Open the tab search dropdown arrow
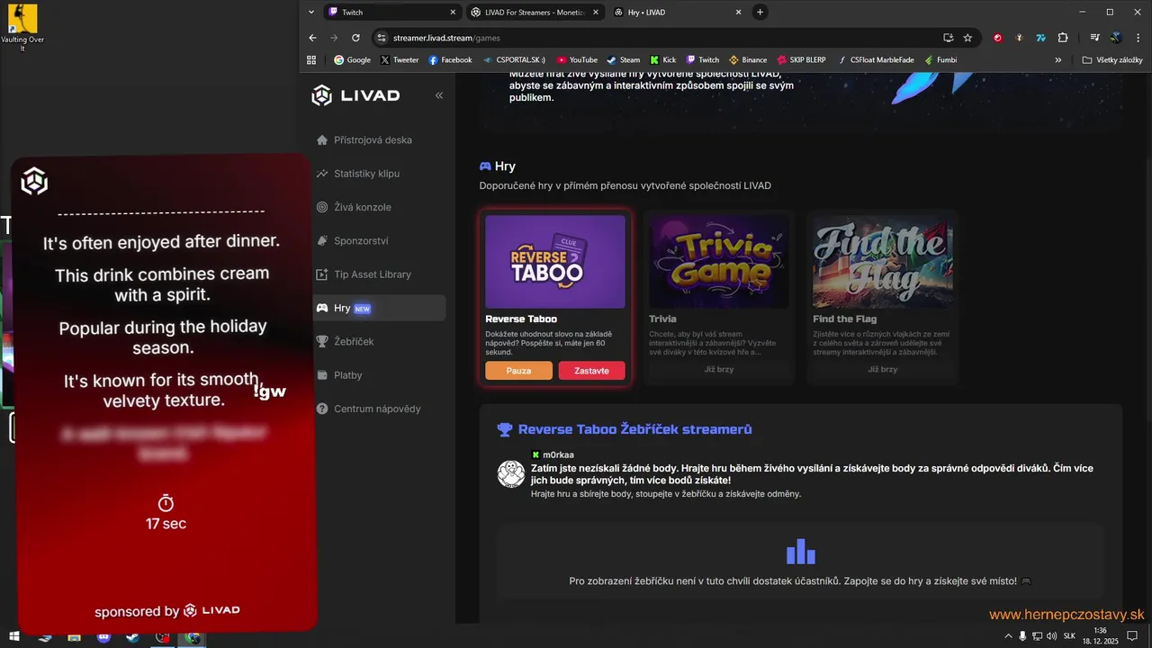The image size is (1152, 648). pos(311,13)
